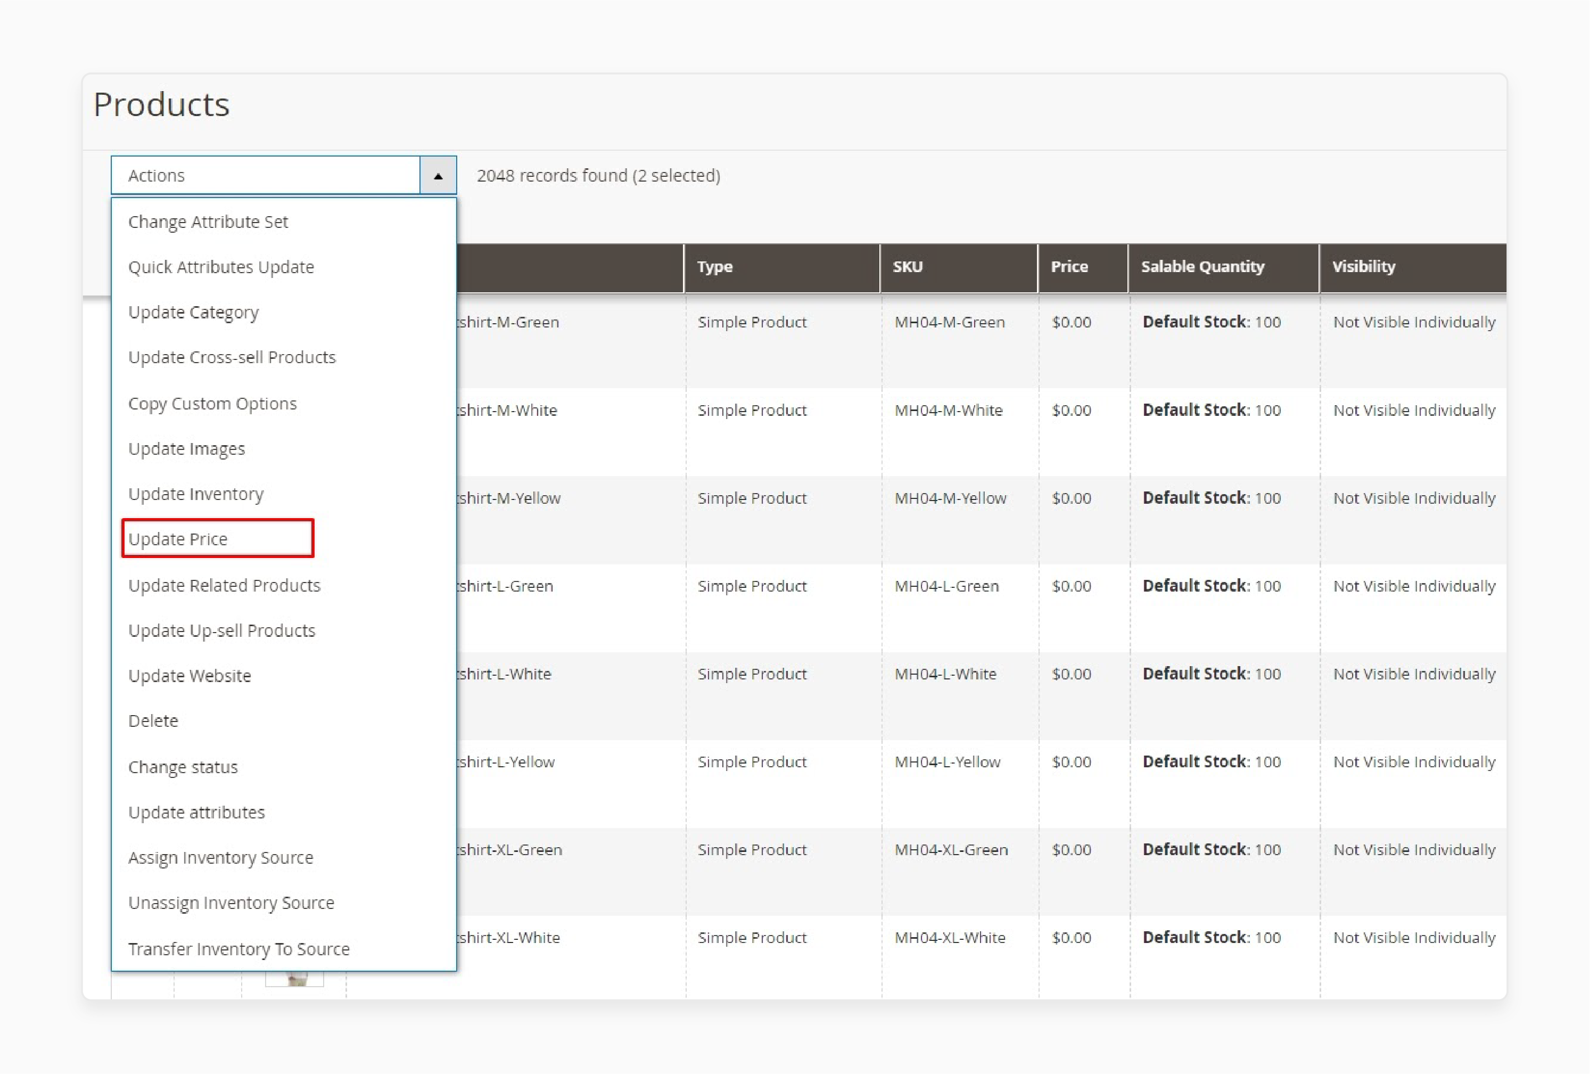Select Change status action
The image size is (1590, 1074).
tap(183, 767)
